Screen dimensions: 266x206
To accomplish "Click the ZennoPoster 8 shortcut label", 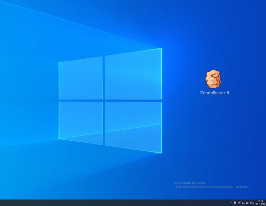I will point(214,93).
